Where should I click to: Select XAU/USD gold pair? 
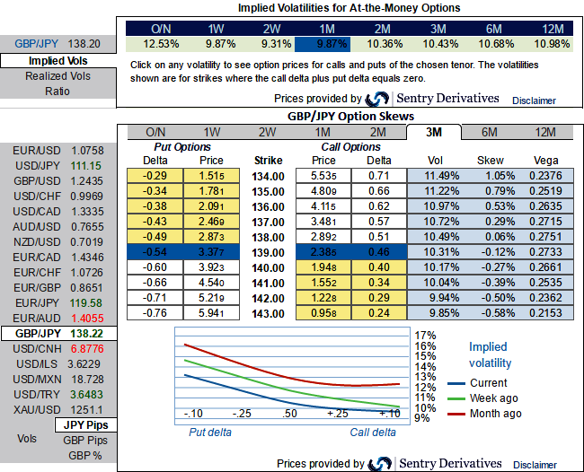[58, 410]
